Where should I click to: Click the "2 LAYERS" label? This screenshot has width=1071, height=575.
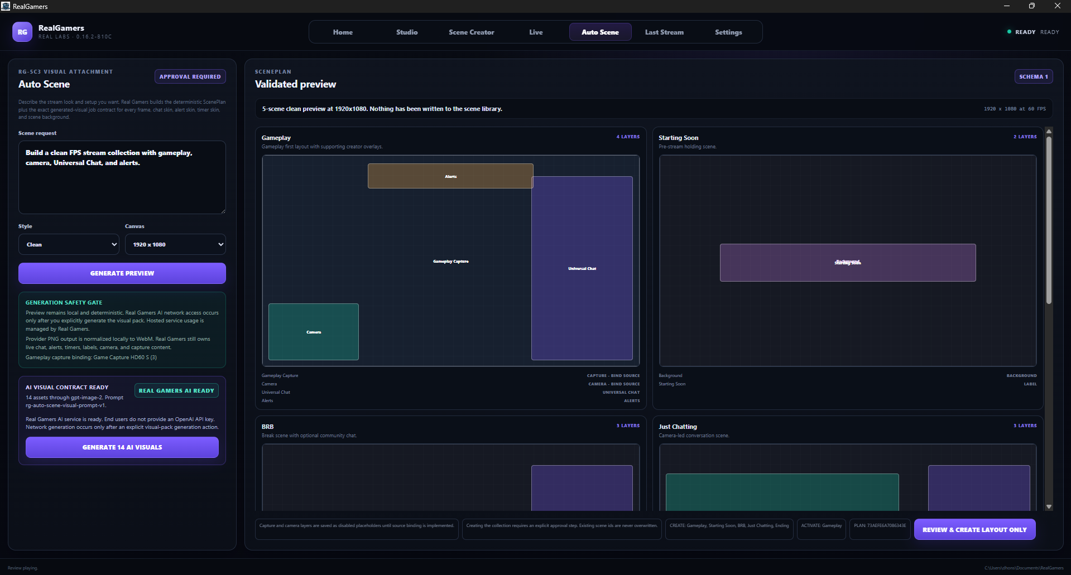[x=1025, y=137]
